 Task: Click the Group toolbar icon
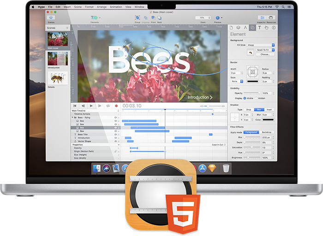(x=138, y=18)
